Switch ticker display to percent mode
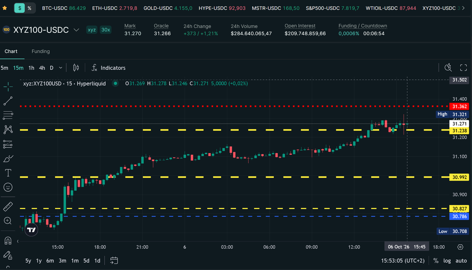 point(29,8)
